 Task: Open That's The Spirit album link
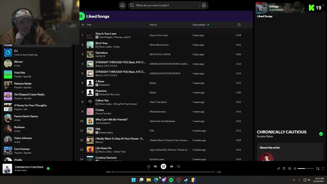click(x=158, y=102)
